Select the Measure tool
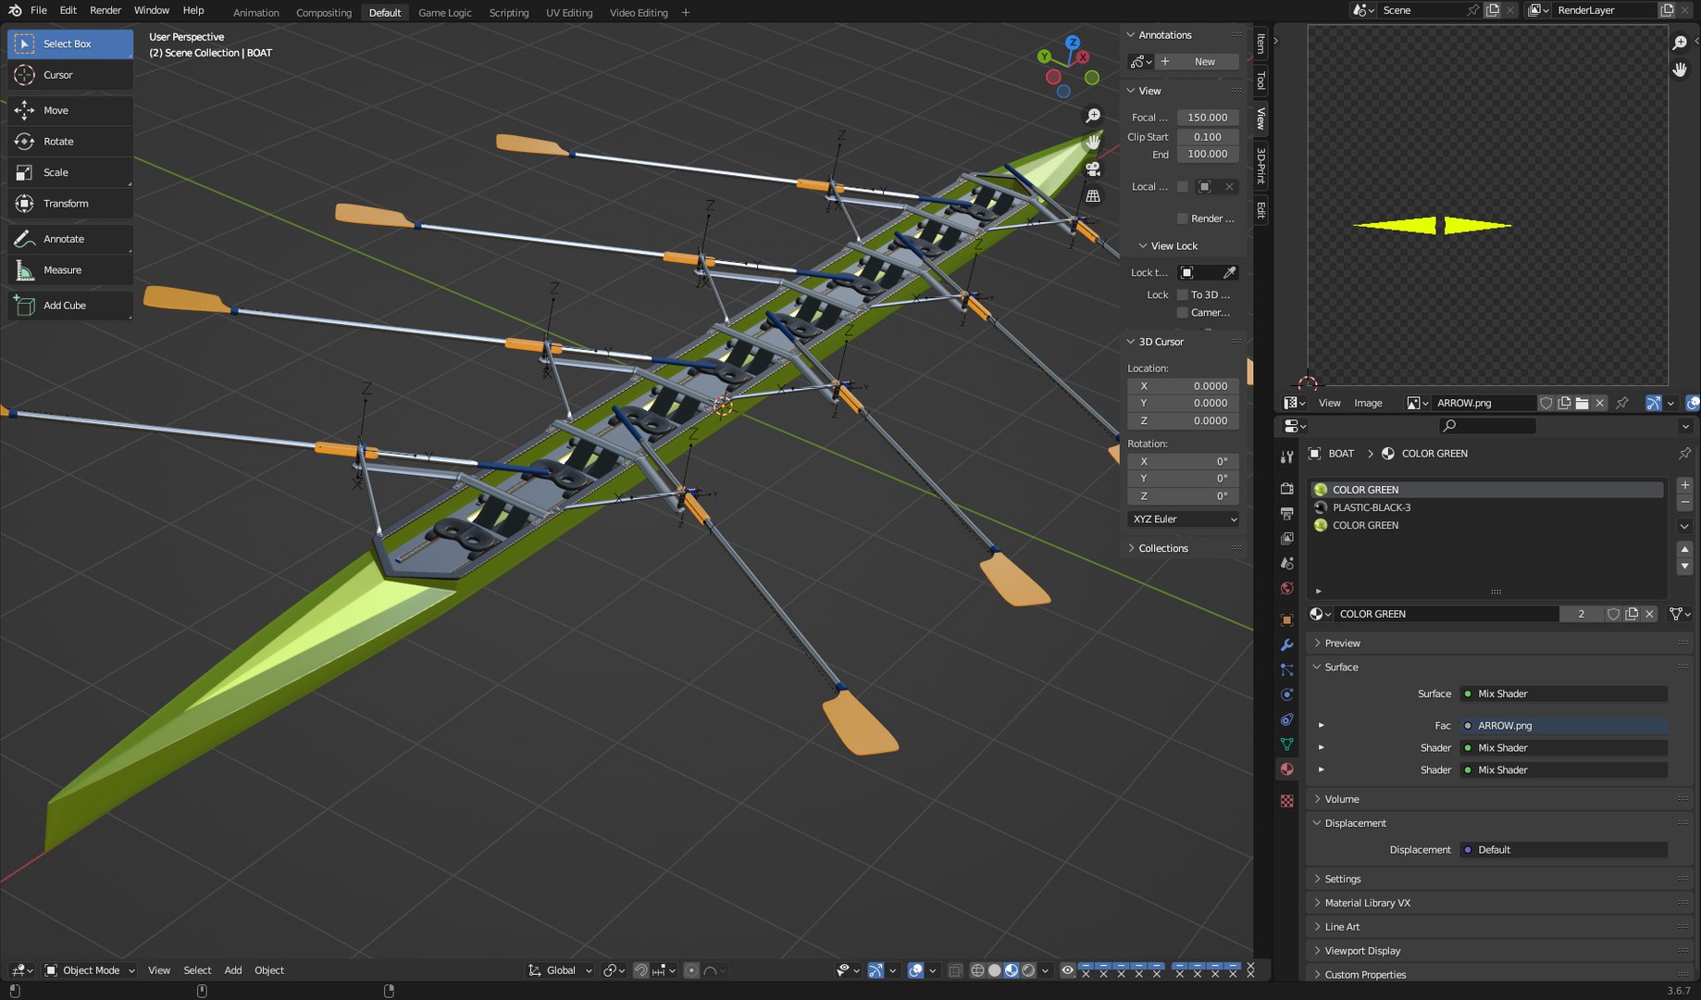The image size is (1701, 1000). [70, 270]
